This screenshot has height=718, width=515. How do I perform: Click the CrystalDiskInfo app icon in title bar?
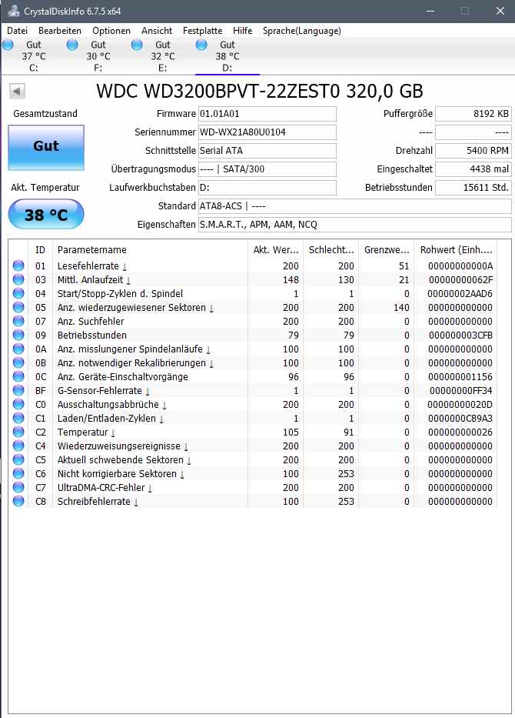pos(14,11)
